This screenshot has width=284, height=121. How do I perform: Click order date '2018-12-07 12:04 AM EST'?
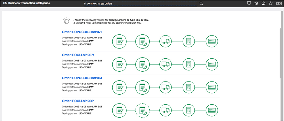point(88,61)
